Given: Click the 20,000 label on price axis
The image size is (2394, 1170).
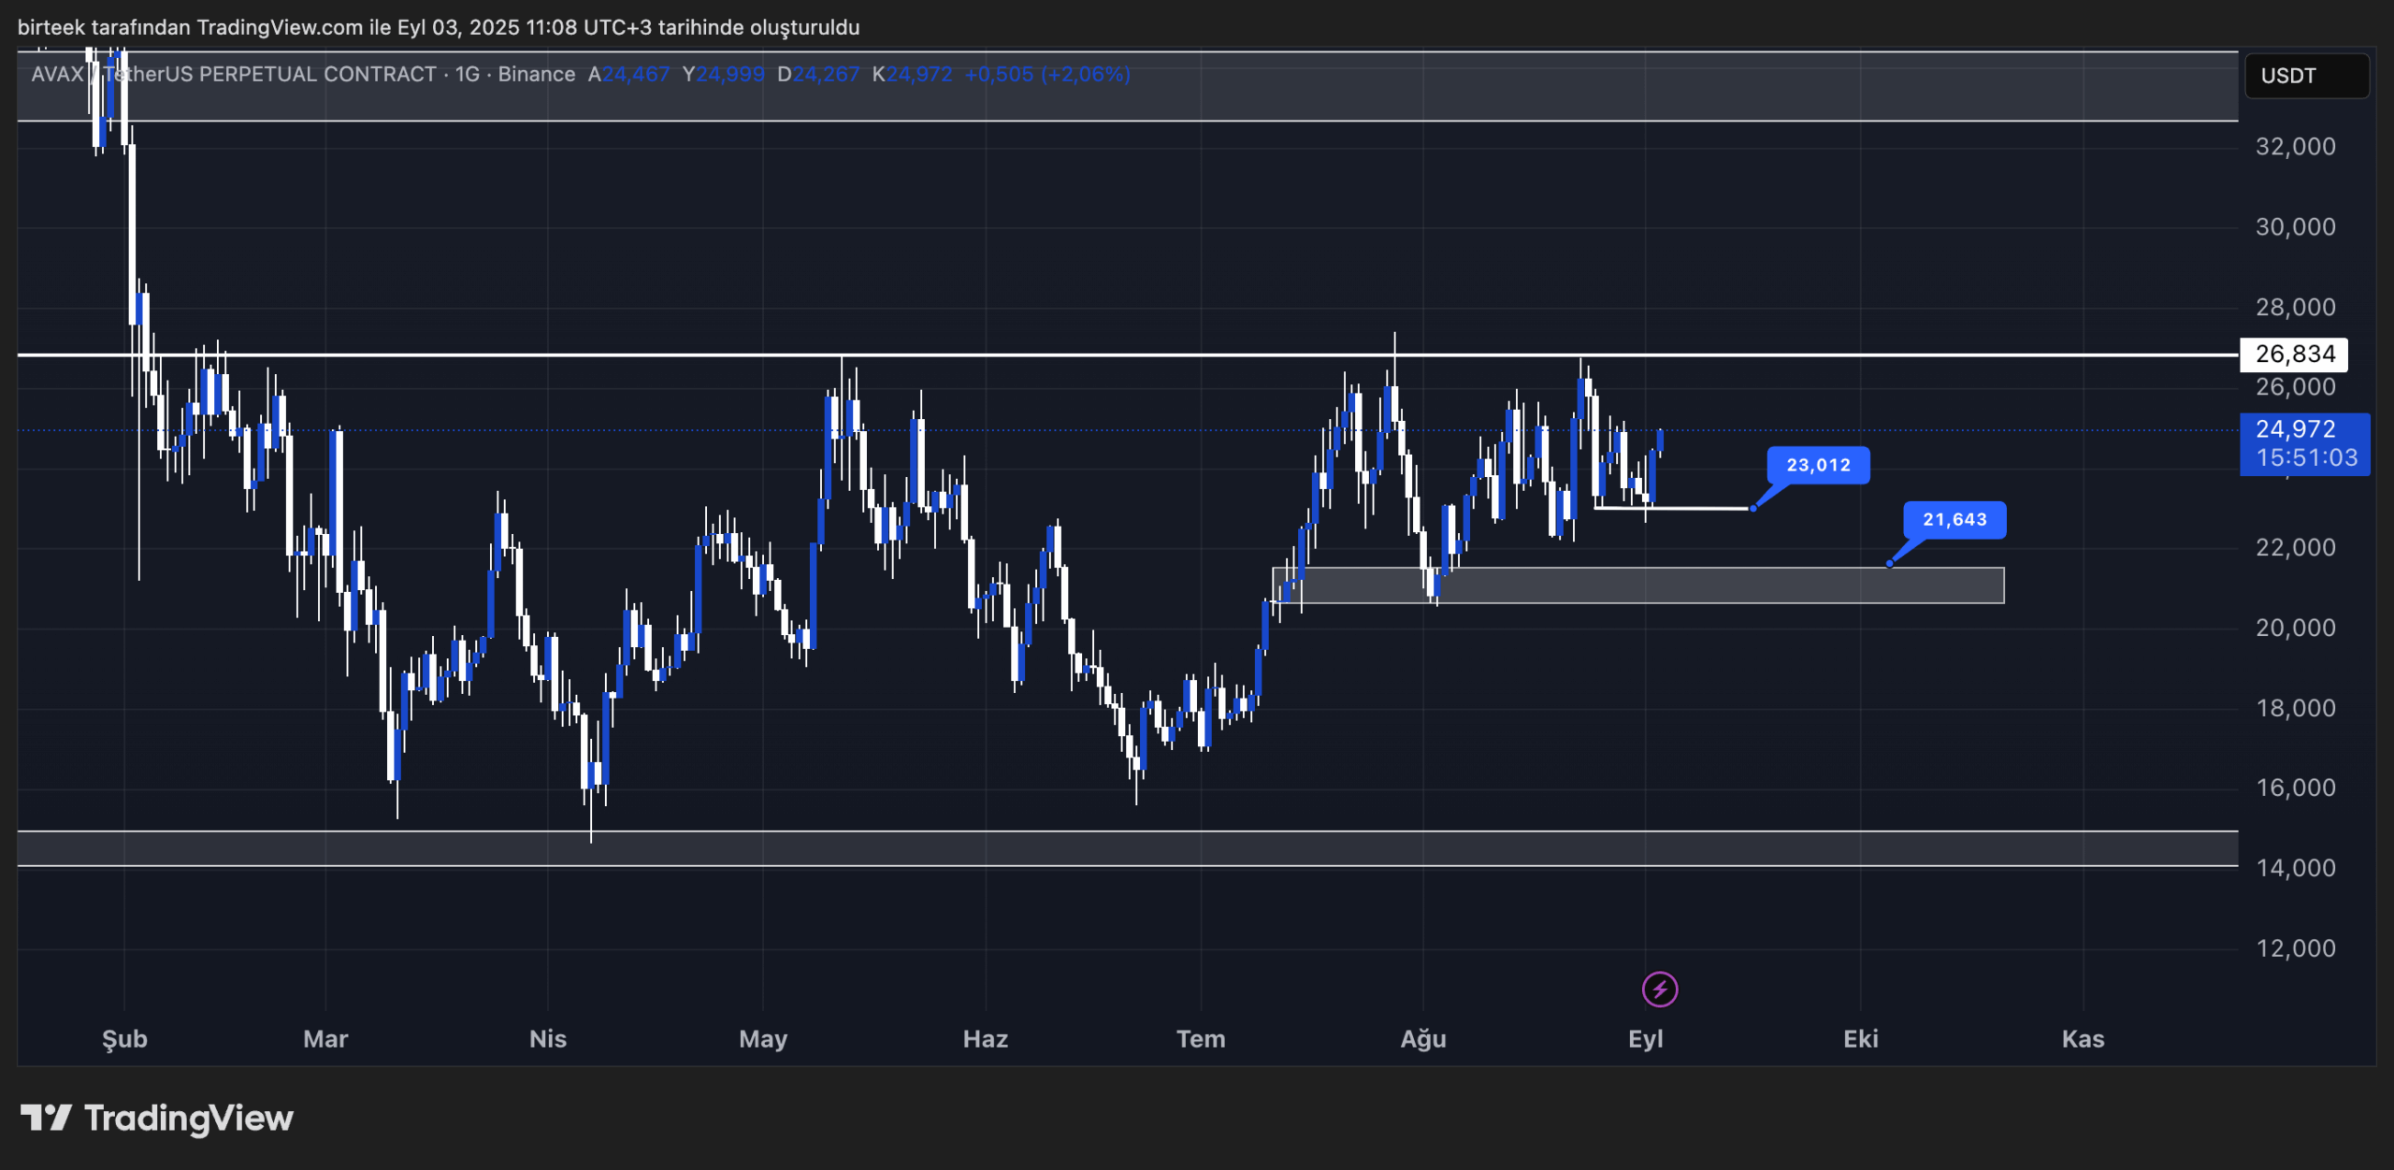Looking at the screenshot, I should (x=2295, y=628).
